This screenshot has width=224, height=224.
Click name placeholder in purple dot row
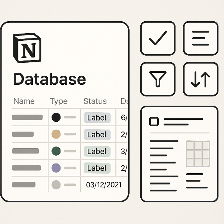click(27, 168)
